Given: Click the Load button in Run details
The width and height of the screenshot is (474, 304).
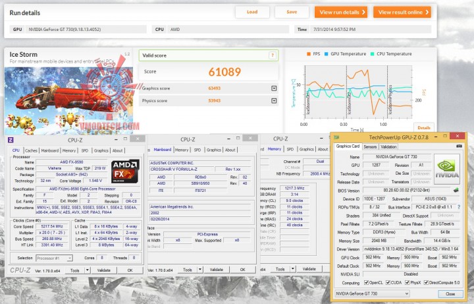Looking at the screenshot, I should pos(252,12).
